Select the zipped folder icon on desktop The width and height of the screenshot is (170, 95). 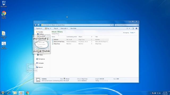click(x=4, y=35)
